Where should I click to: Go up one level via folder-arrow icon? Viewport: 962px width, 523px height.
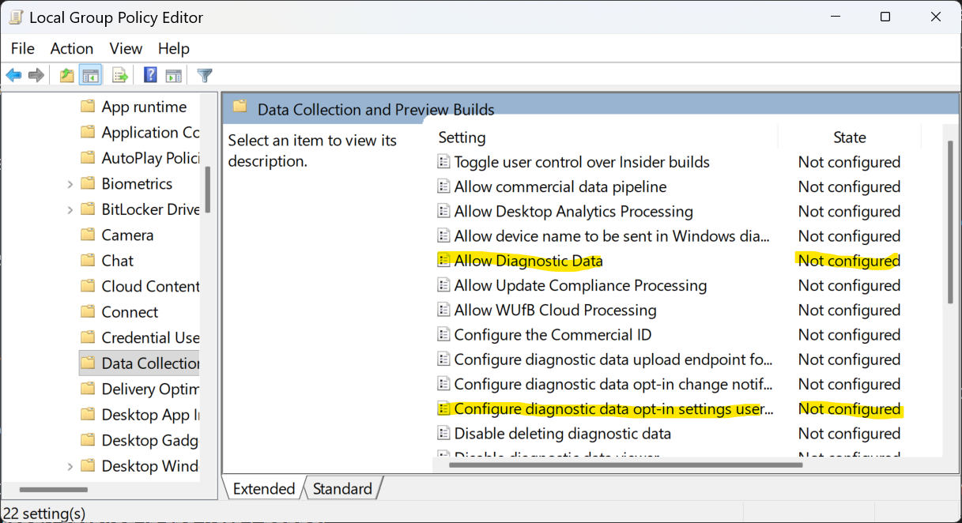click(x=67, y=76)
